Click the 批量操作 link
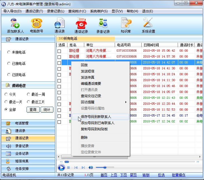 point(179,175)
